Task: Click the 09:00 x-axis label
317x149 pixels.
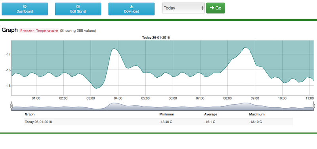Action: pos(255,98)
